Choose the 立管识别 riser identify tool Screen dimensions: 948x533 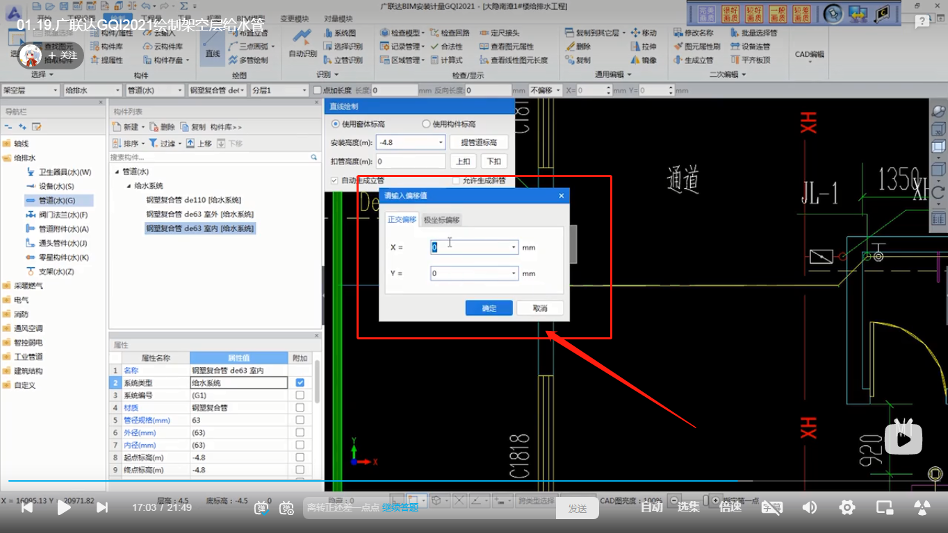tap(343, 60)
